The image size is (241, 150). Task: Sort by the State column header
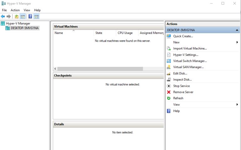tap(105, 33)
